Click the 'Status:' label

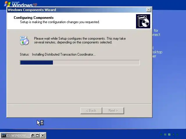click(24, 54)
